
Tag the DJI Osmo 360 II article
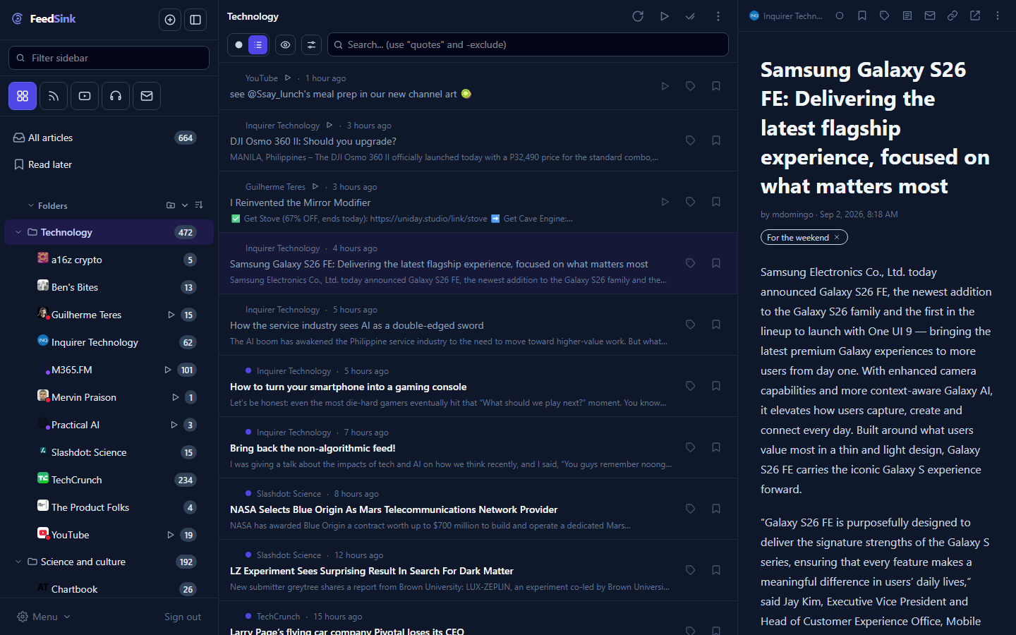(691, 140)
